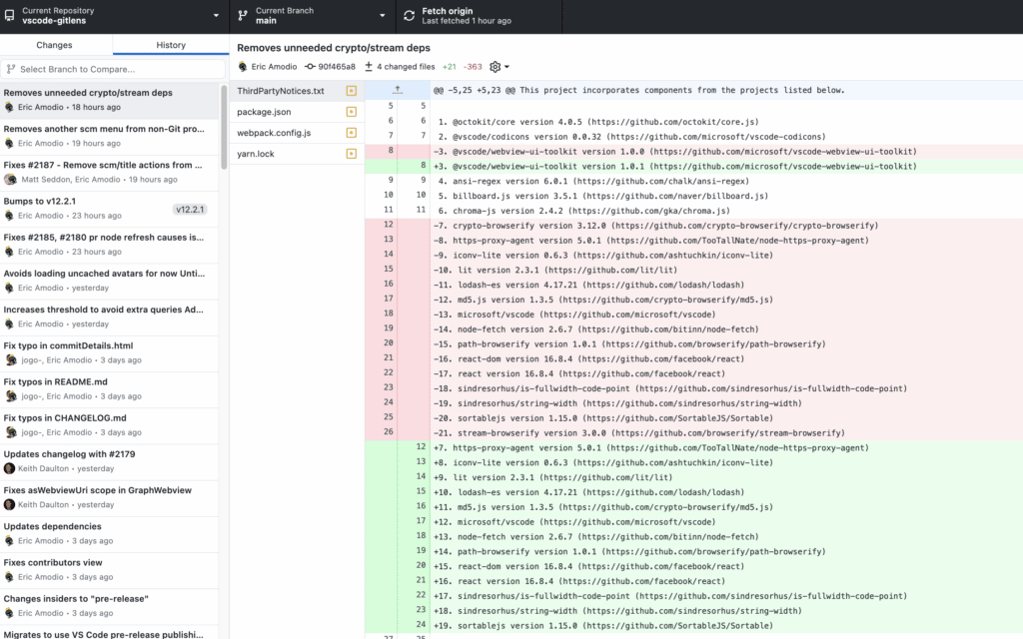Expand diff context above hunk header

(398, 90)
